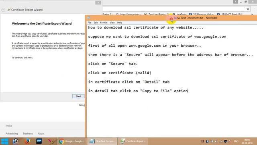Screen dimensions: 257x145
Task: Click 'To continue, click Next.' text
Action: tap(22, 58)
